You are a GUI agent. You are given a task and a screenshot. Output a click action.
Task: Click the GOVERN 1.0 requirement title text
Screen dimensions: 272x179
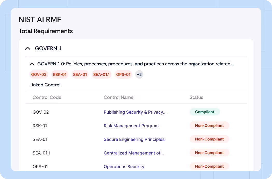click(135, 64)
